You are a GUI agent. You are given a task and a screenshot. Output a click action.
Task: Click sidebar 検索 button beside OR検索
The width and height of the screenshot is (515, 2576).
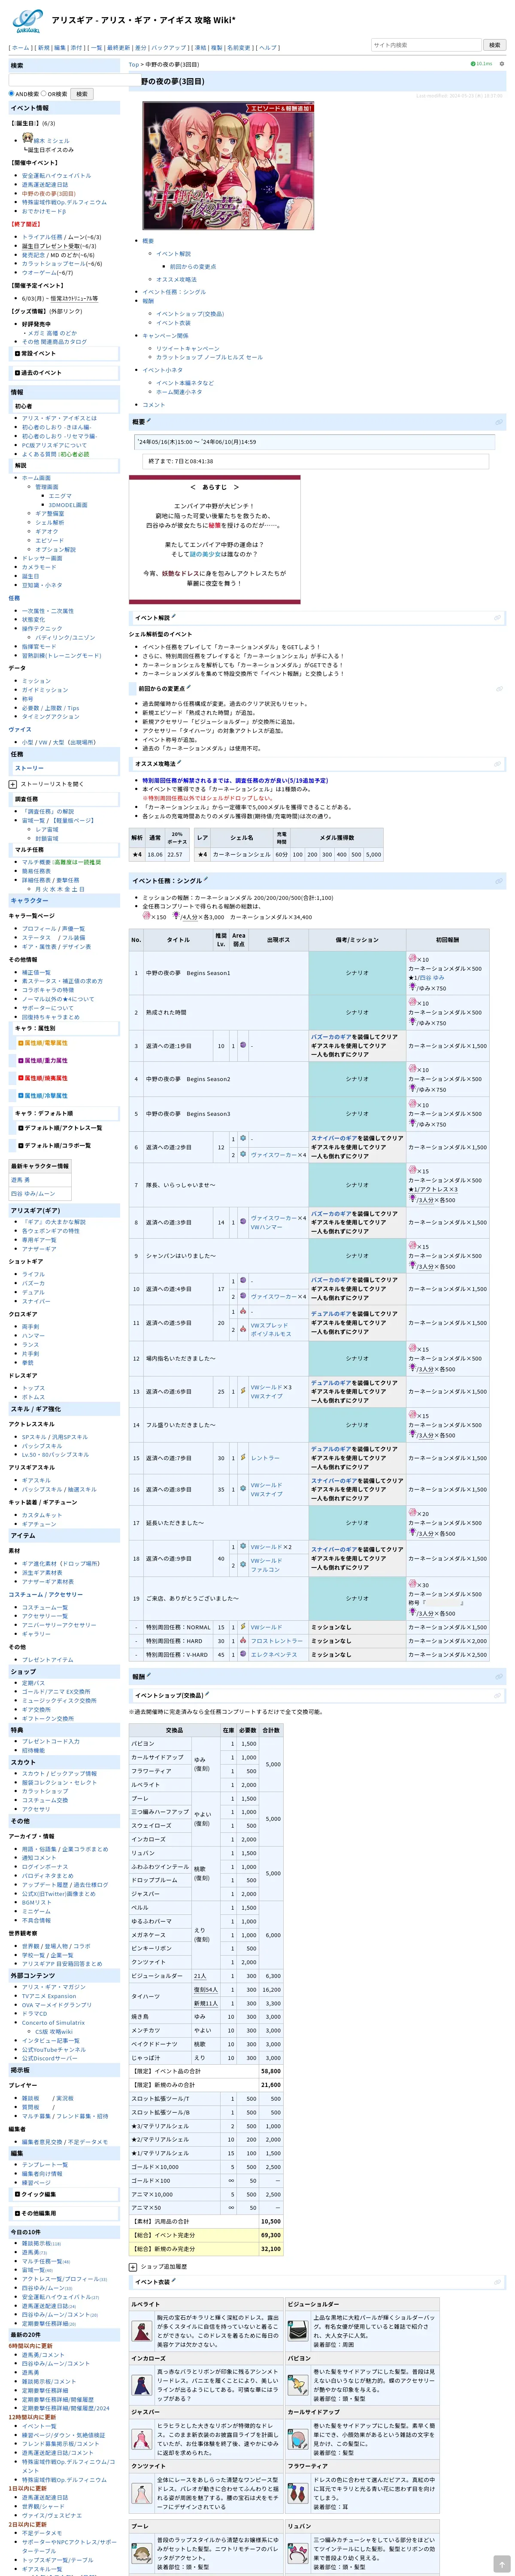coord(82,94)
